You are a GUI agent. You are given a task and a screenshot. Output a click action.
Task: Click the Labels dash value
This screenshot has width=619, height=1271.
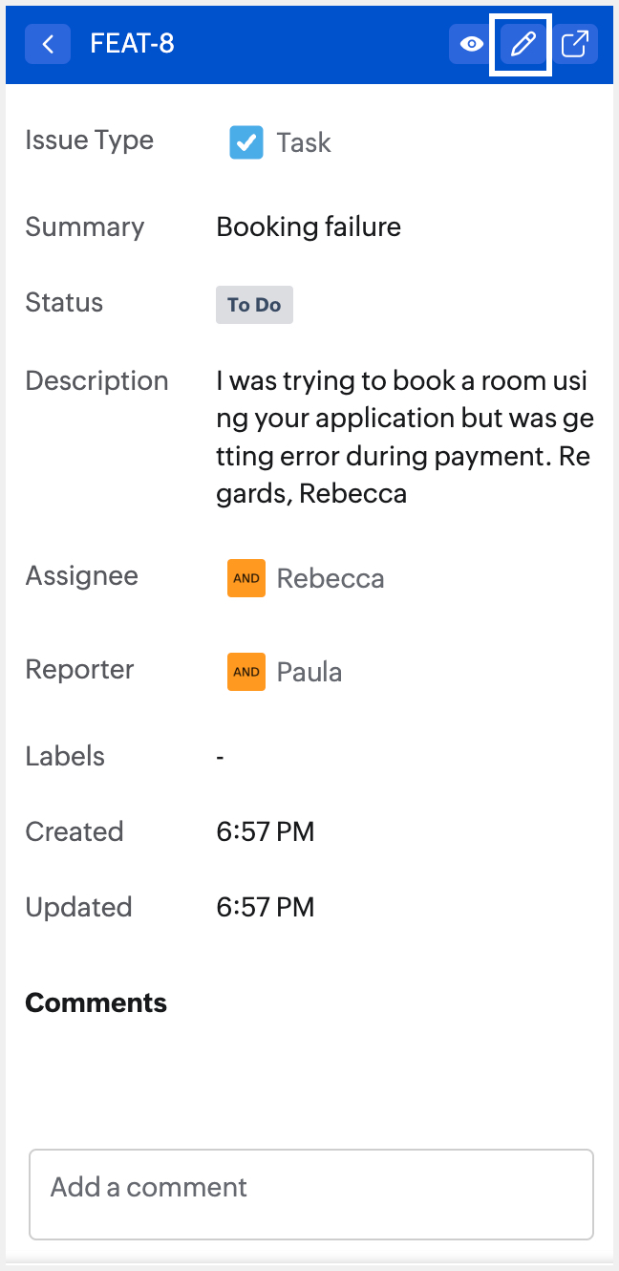coord(221,756)
